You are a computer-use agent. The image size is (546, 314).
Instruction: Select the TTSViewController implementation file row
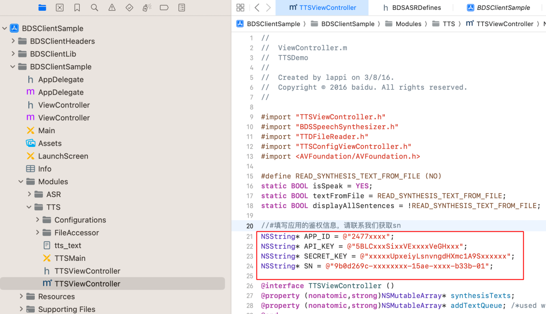[x=112, y=284]
